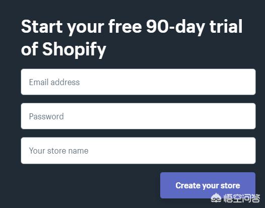This screenshot has width=265, height=208.
Task: Click the word "your" in the heading
Action: 86,28
